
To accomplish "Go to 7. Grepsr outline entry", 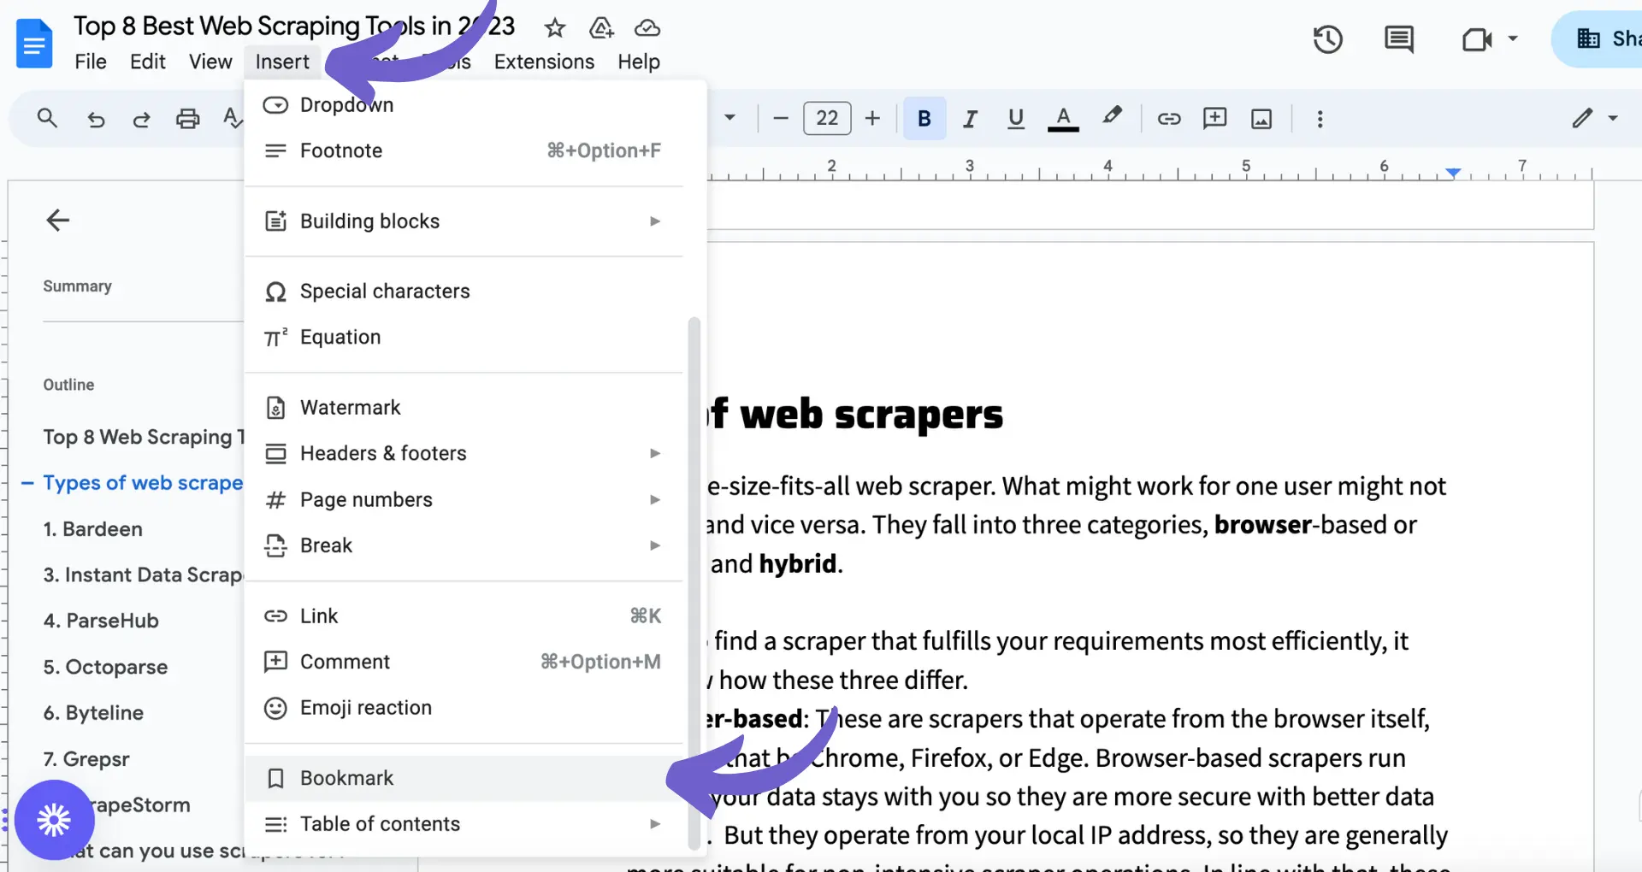I will click(x=86, y=759).
